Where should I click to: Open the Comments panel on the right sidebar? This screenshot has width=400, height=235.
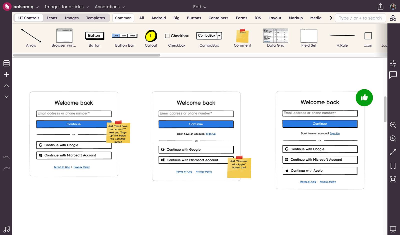pos(393,74)
